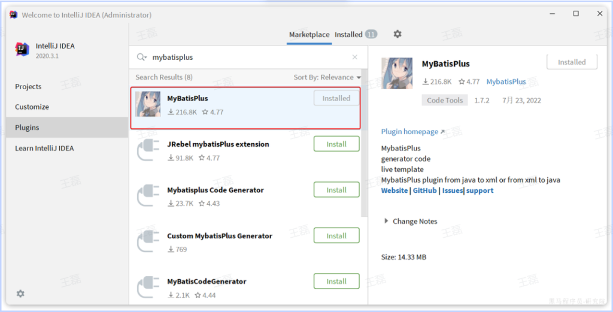Clear the search field with the X icon

[354, 57]
